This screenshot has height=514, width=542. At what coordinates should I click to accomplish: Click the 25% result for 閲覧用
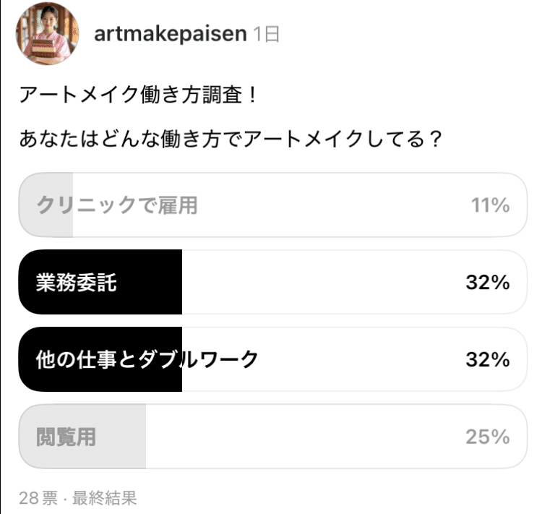coord(488,437)
